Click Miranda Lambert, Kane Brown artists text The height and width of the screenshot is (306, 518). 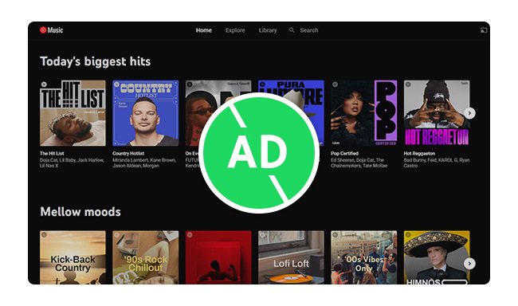point(144,163)
